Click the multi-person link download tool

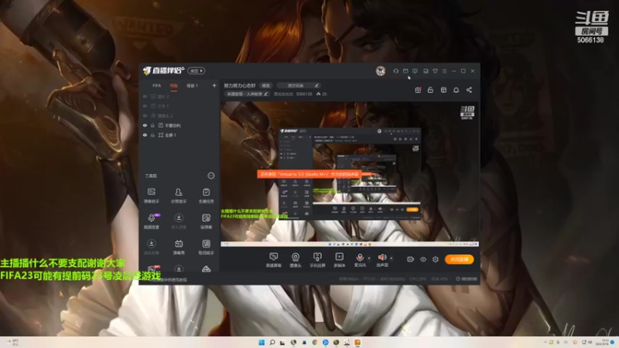click(x=179, y=221)
